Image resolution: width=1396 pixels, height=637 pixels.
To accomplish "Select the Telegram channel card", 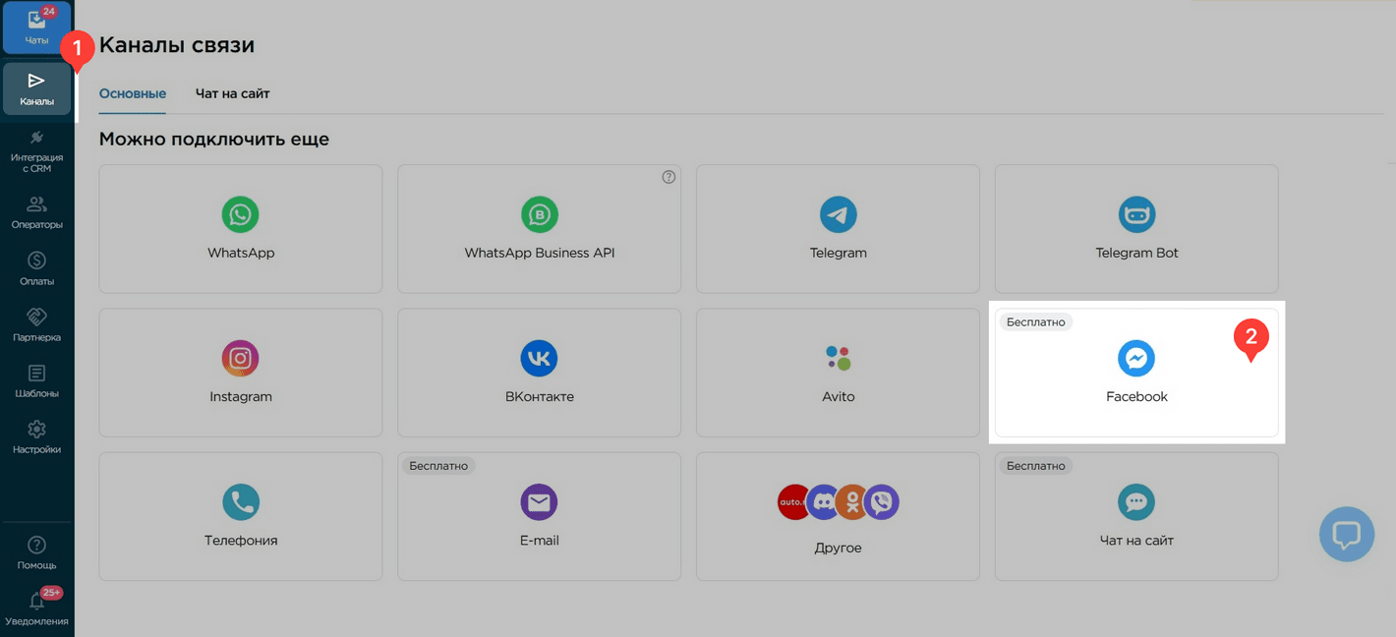I will point(838,229).
